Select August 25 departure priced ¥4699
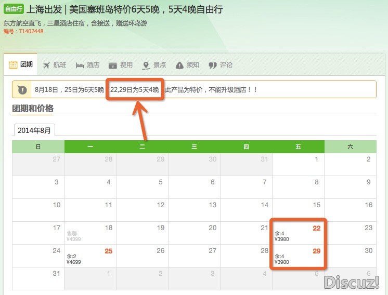 pos(90,256)
